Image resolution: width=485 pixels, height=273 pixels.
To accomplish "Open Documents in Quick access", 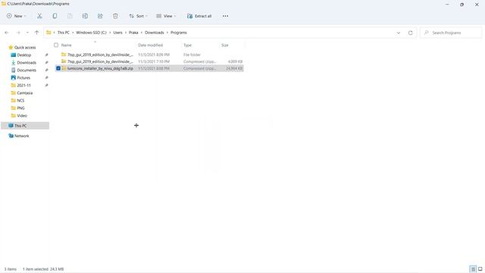I will pyautogui.click(x=27, y=71).
